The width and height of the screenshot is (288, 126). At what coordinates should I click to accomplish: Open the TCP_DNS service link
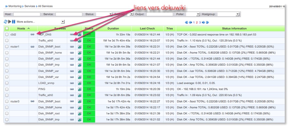pyautogui.click(x=45, y=35)
